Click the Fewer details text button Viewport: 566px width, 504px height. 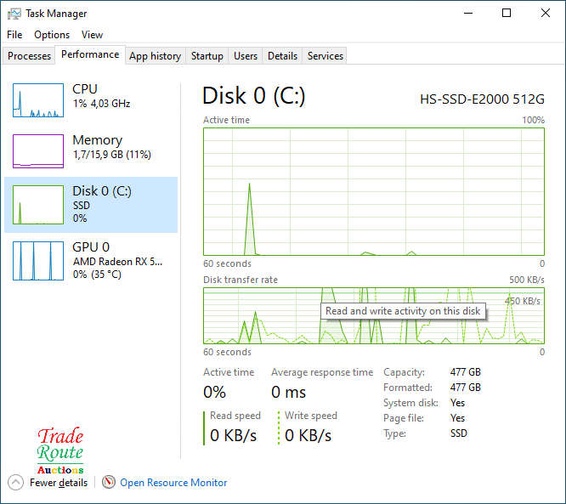click(59, 483)
